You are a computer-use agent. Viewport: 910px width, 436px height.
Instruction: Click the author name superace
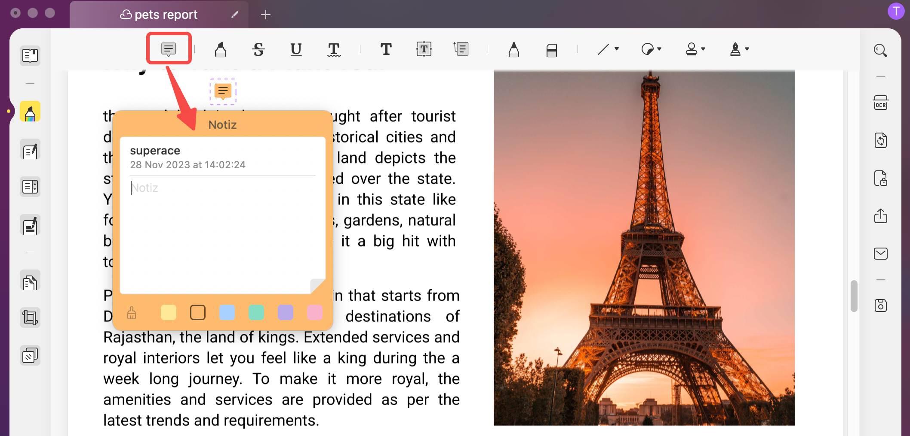[155, 151]
